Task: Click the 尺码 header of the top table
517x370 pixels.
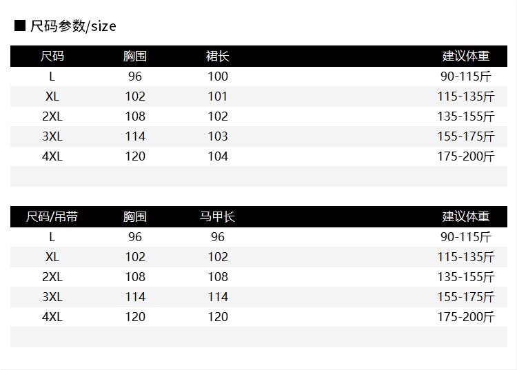Action: pos(52,56)
